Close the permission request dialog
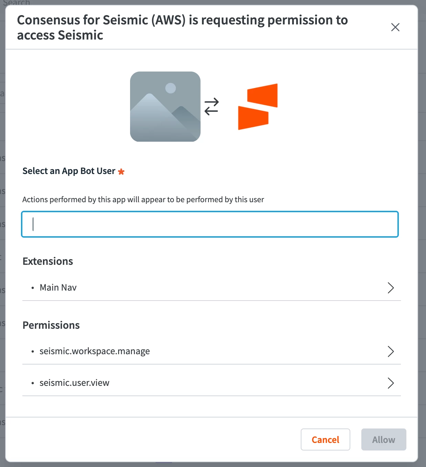This screenshot has height=467, width=426. (x=395, y=27)
